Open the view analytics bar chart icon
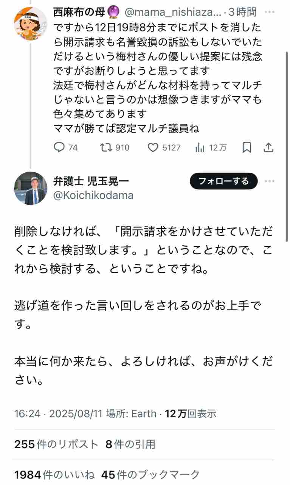Image resolution: width=290 pixels, height=485 pixels. 200,147
